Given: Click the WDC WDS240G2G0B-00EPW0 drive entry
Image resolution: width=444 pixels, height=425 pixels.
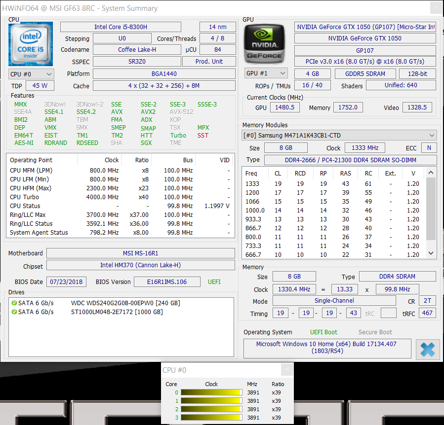Looking at the screenshot, I should tap(122, 303).
